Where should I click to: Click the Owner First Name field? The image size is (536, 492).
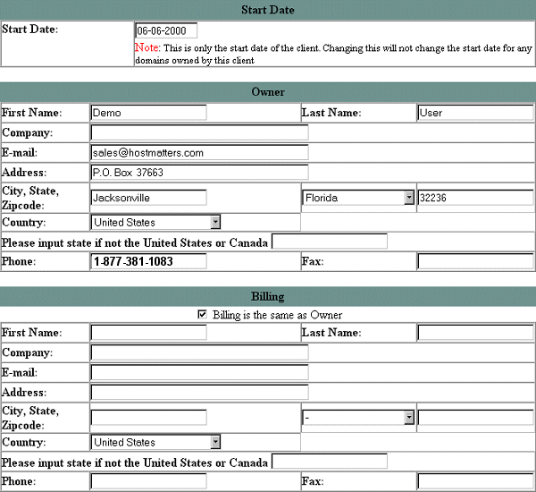[148, 113]
